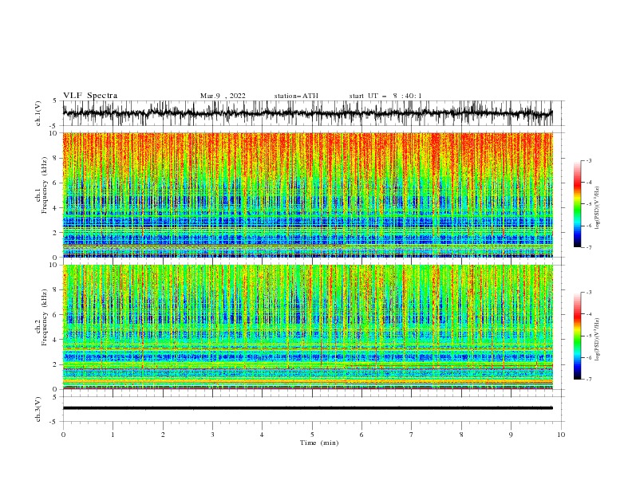Click the ch.1 spectrogram panel

[x=307, y=195]
